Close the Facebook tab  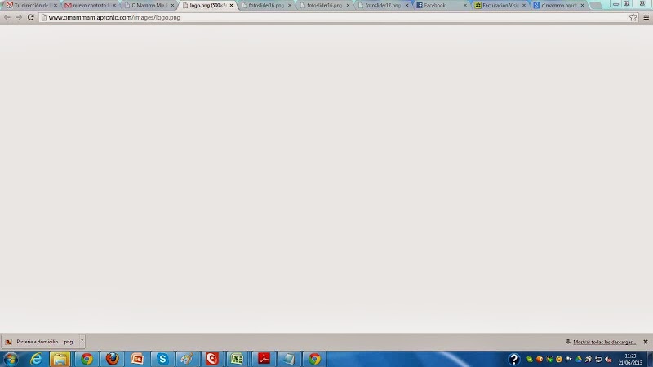point(464,6)
